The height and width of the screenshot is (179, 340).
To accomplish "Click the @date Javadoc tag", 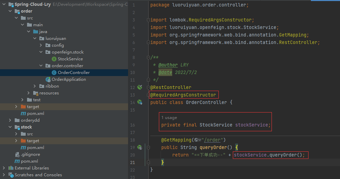I will [x=165, y=73].
